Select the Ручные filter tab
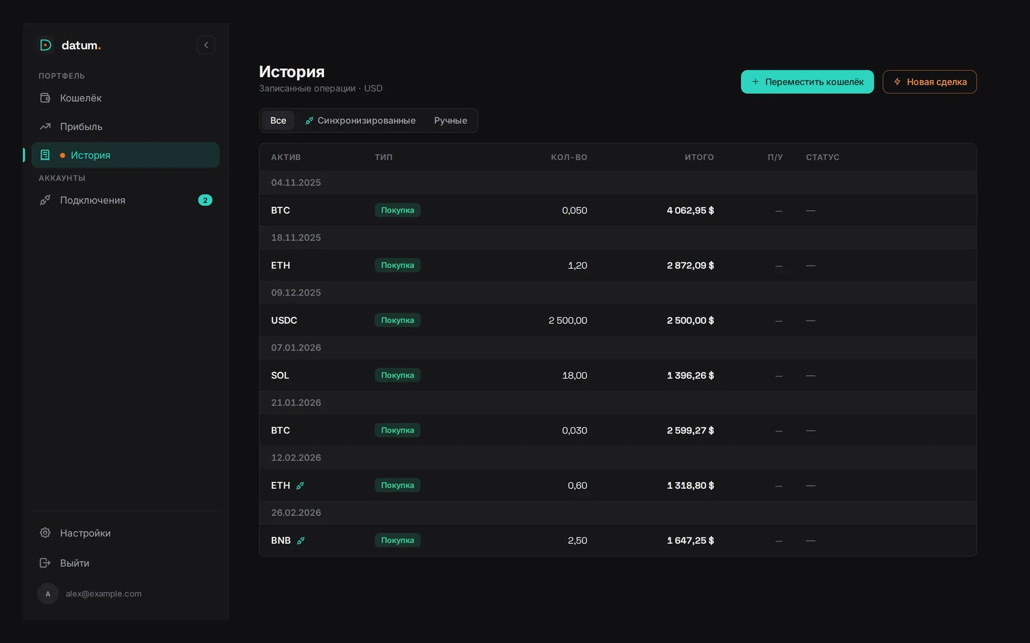1030x643 pixels. 451,121
